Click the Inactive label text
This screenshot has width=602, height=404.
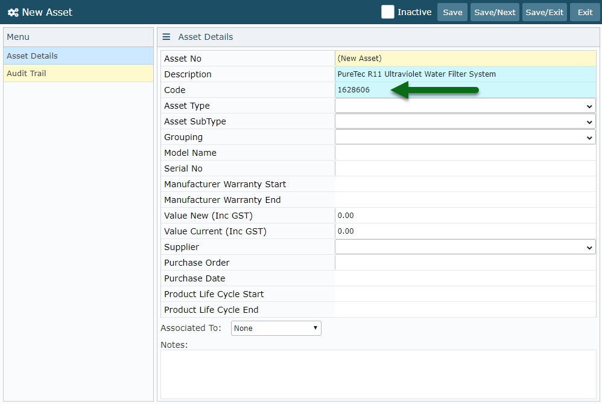click(x=414, y=12)
